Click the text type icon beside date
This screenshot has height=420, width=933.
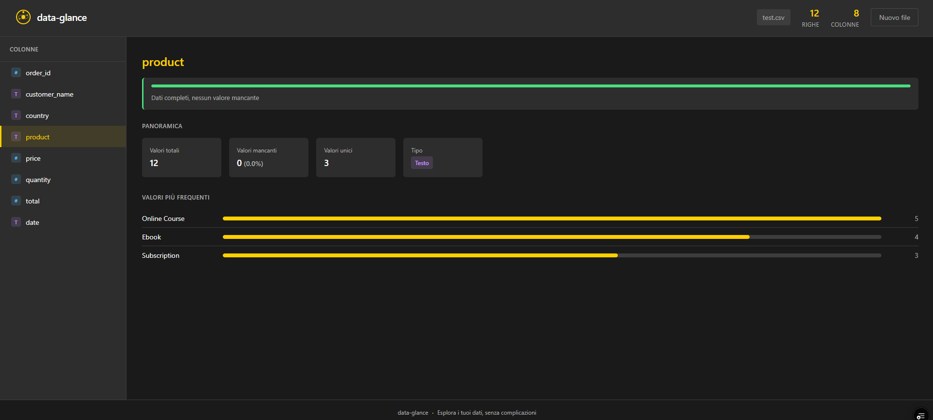[16, 222]
